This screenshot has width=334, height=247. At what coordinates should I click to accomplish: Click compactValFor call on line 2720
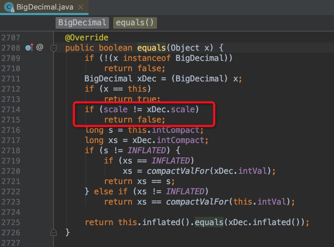178,171
